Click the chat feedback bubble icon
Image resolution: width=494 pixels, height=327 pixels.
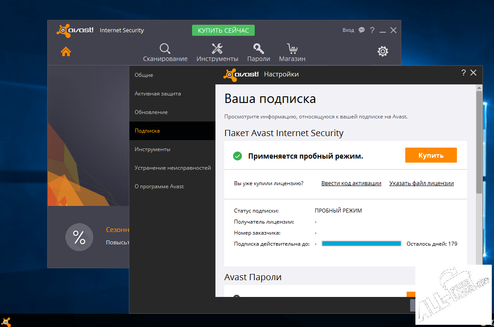pyautogui.click(x=362, y=30)
